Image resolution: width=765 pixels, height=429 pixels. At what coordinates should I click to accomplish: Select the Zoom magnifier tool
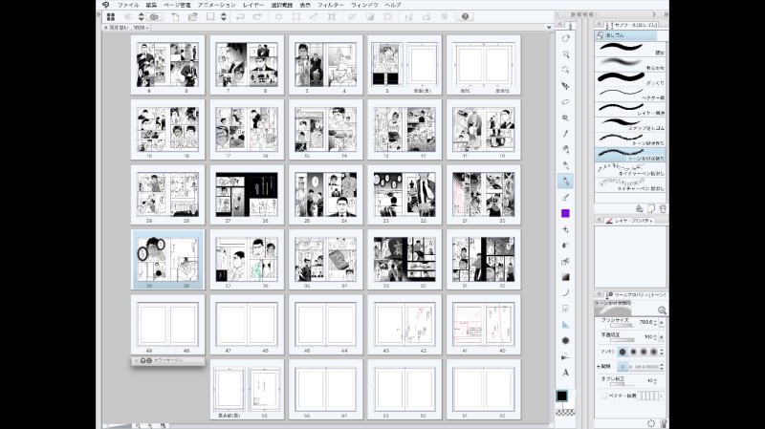[x=565, y=54]
